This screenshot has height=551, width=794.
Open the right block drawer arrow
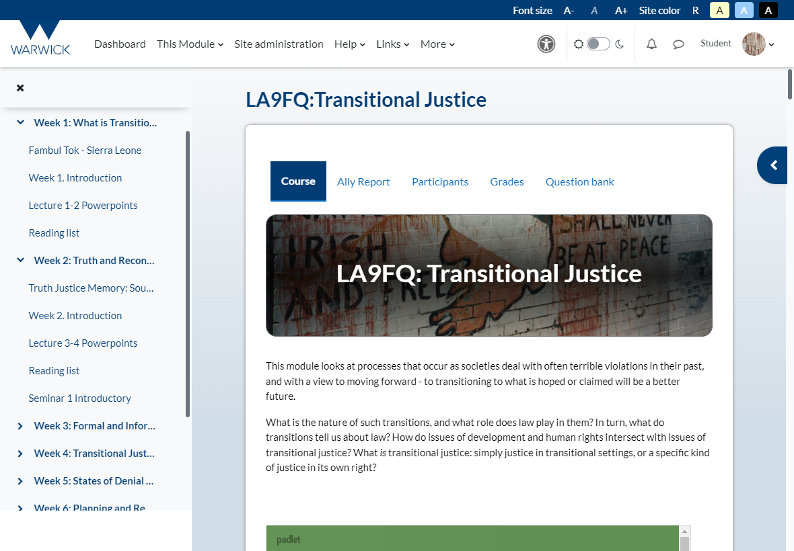coord(774,165)
